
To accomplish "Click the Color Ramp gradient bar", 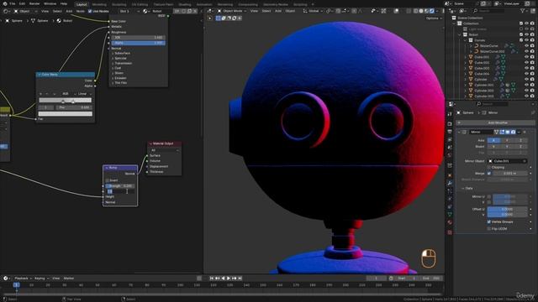I will (66, 100).
